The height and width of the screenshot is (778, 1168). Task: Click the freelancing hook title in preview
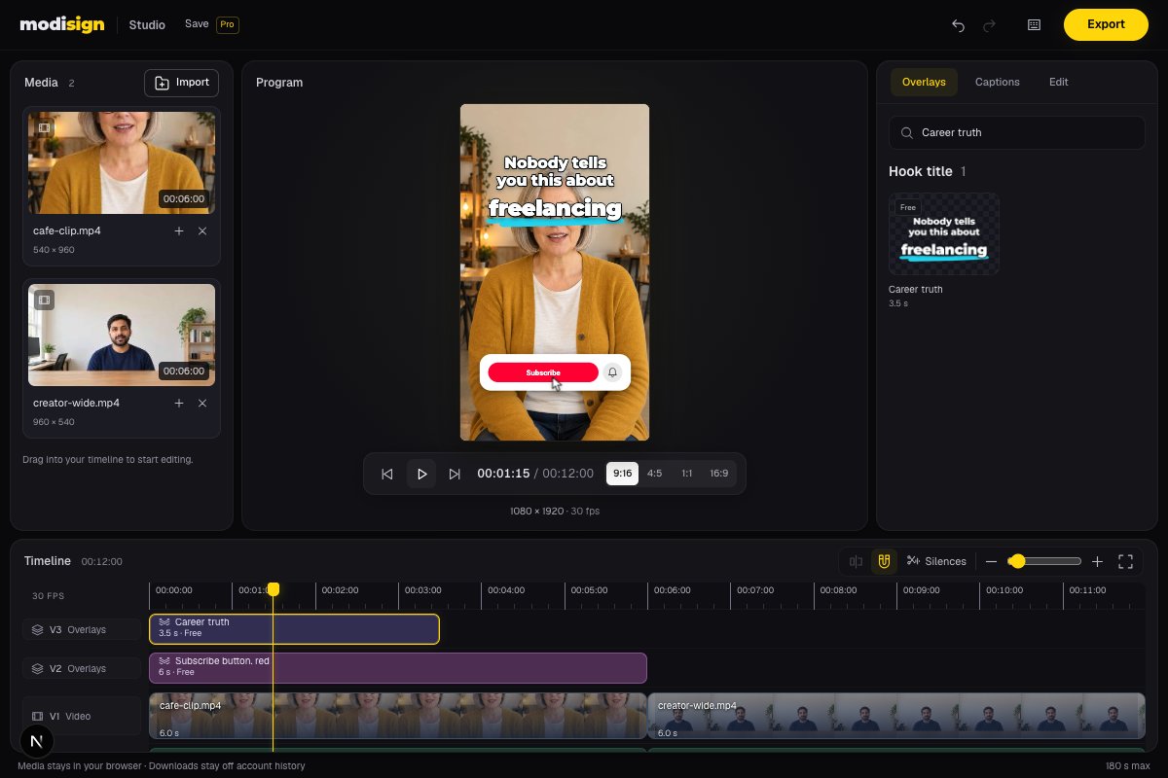coord(555,208)
